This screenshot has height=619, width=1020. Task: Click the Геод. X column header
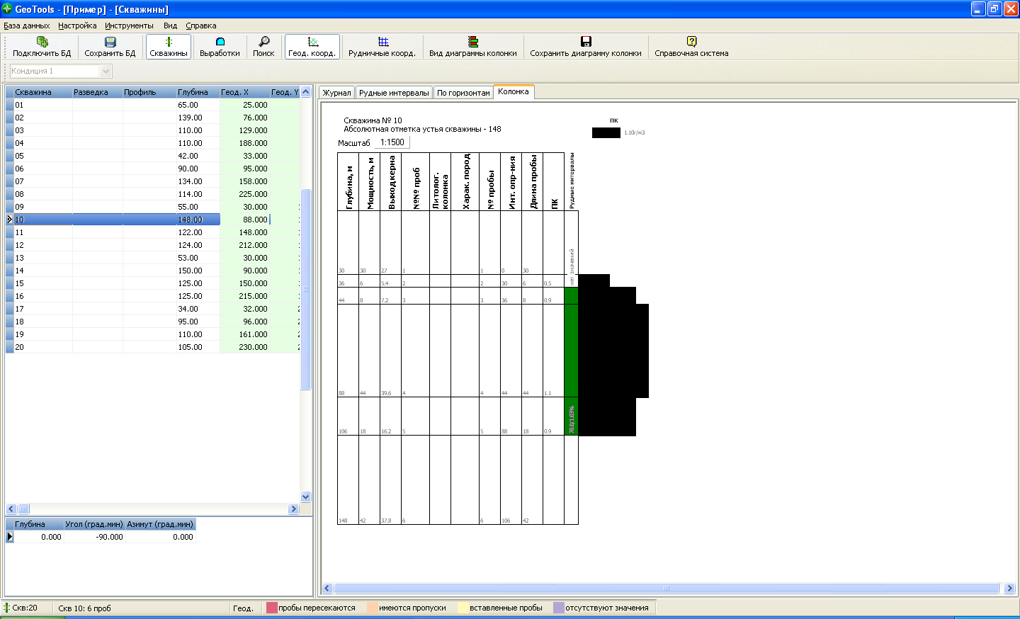pyautogui.click(x=244, y=92)
